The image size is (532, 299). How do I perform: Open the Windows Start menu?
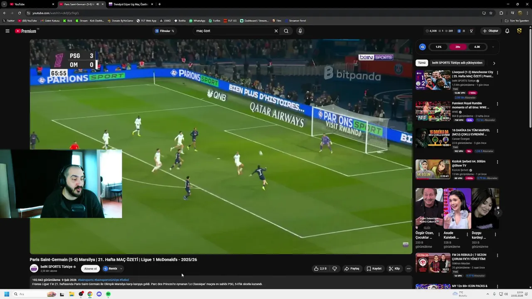coord(7,294)
